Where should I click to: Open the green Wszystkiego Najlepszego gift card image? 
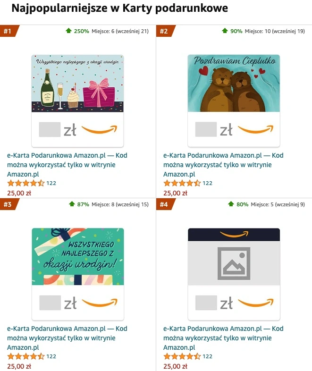coord(78,274)
